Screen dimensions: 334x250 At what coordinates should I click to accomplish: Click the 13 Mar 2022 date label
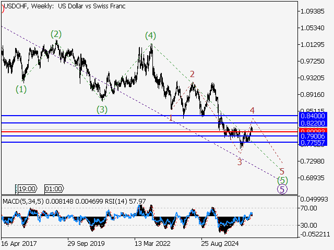(152, 243)
